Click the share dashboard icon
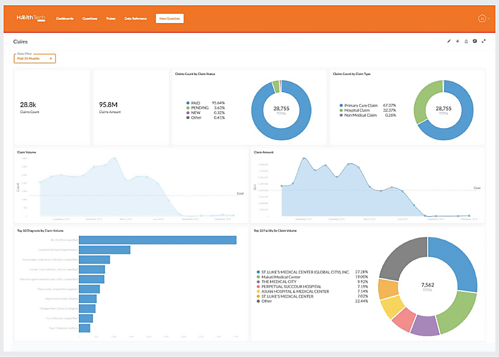This screenshot has width=499, height=357. 466,41
